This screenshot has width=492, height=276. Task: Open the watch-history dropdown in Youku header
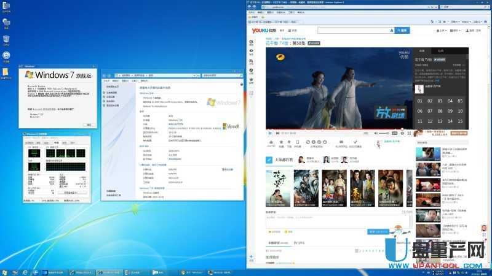click(x=455, y=31)
